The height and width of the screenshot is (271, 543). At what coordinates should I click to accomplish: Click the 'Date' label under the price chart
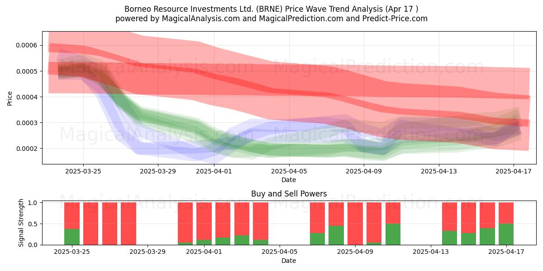point(289,180)
